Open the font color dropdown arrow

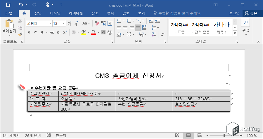point(98,32)
